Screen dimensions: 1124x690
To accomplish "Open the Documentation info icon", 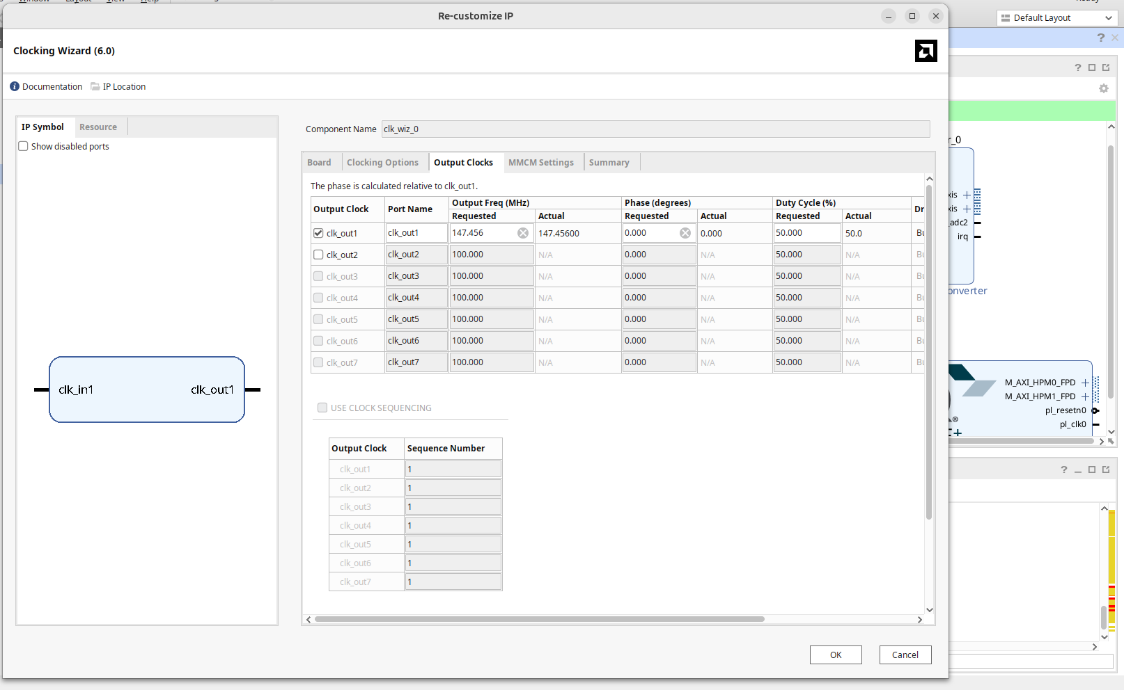I will pyautogui.click(x=15, y=87).
